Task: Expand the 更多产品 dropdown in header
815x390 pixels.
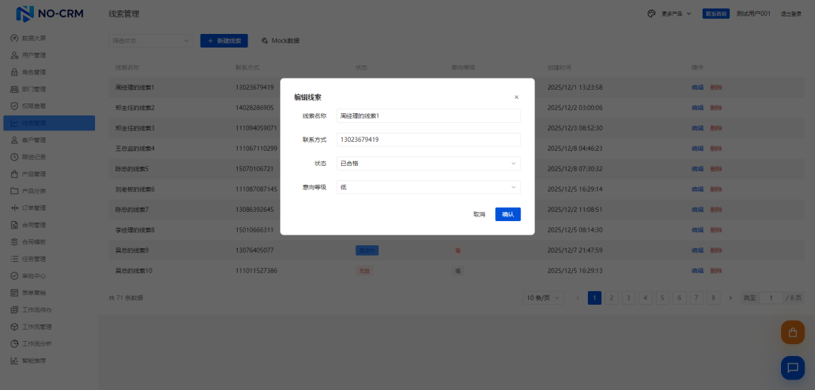Action: point(676,14)
